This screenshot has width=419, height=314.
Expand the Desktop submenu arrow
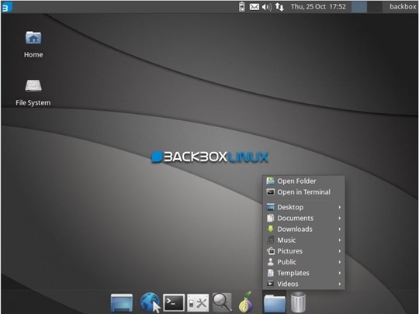tap(340, 207)
